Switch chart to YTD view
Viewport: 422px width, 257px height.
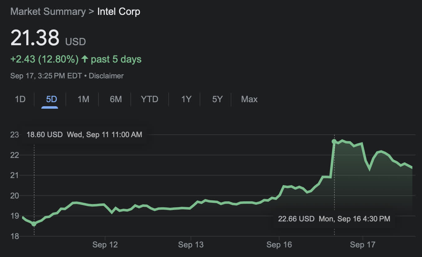click(x=149, y=99)
